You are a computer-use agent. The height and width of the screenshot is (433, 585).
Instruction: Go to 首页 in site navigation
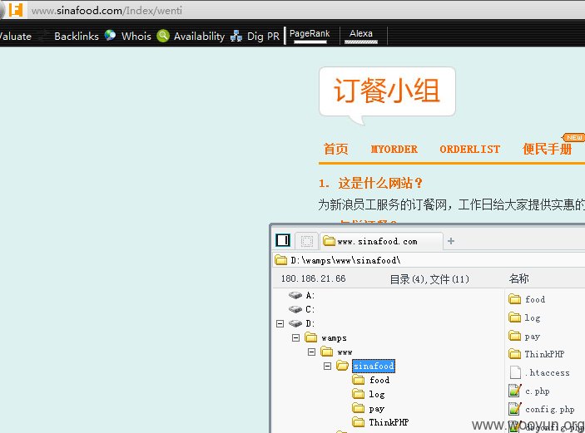coord(335,149)
